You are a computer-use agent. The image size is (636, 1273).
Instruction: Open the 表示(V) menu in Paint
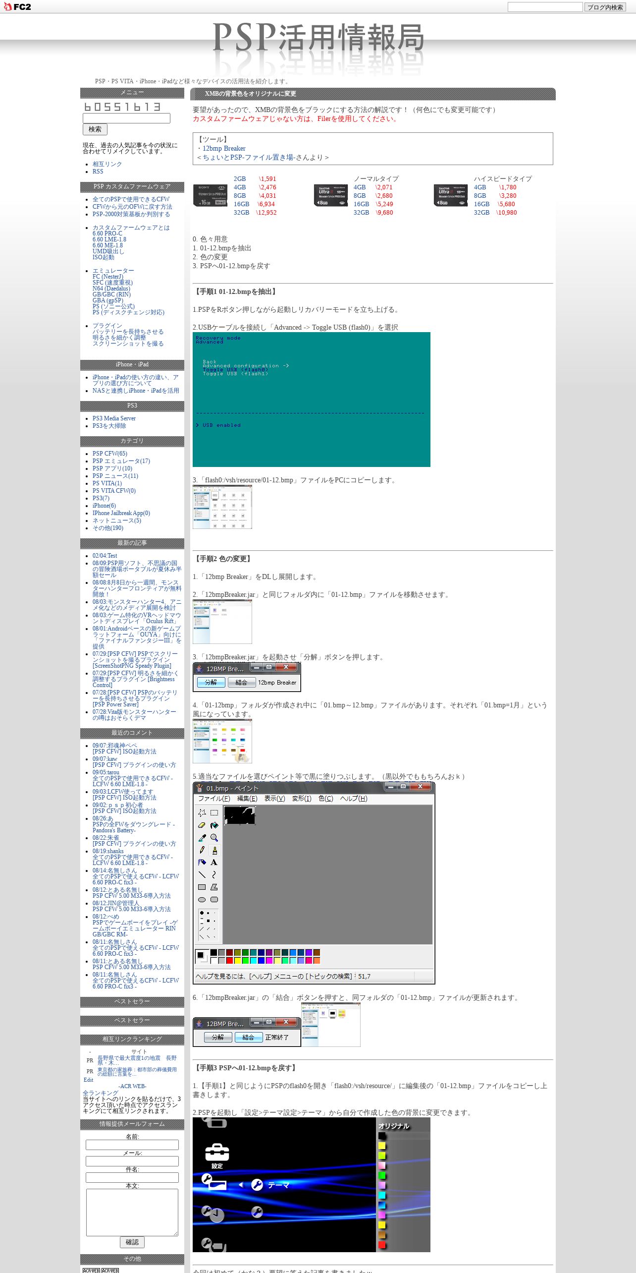274,799
